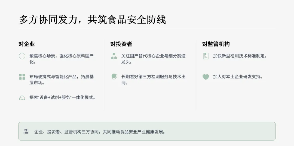Click the hierarchy chart icon beside 关注国产替代
Screen dimensions: 294x146
click(x=114, y=56)
